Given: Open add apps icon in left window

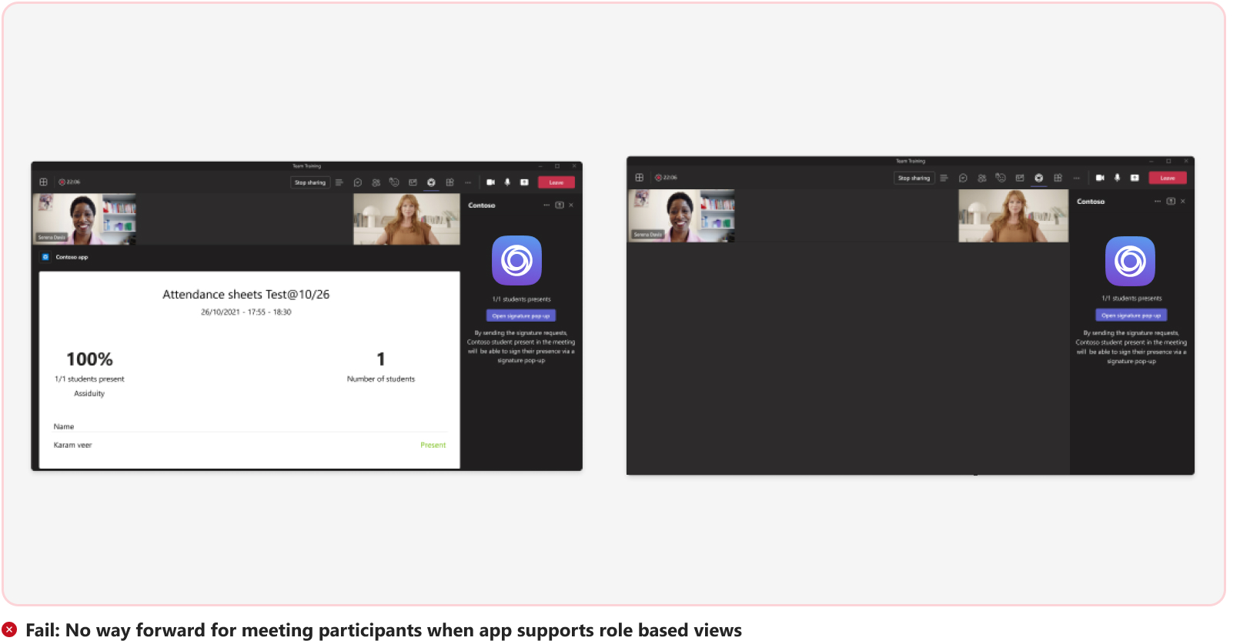Looking at the screenshot, I should click(450, 182).
